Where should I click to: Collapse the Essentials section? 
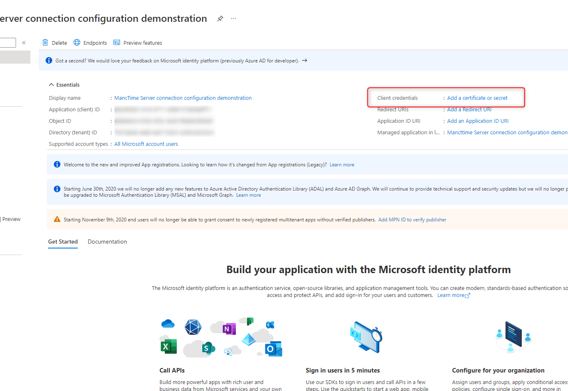pyautogui.click(x=51, y=85)
